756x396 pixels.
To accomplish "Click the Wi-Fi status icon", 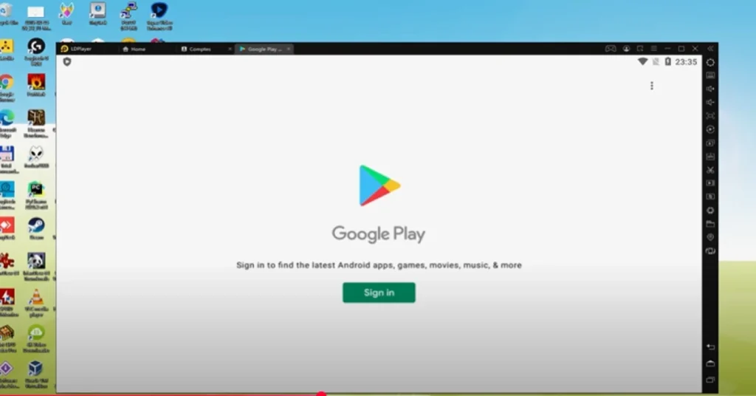I will pyautogui.click(x=642, y=62).
